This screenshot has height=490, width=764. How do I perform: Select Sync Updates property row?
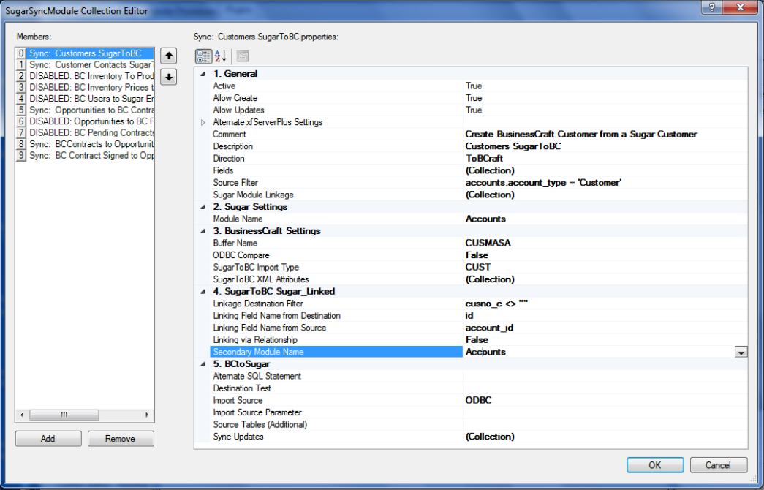[479, 437]
